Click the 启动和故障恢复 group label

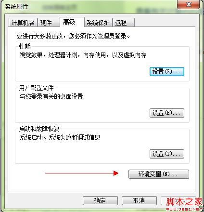coord(39,129)
